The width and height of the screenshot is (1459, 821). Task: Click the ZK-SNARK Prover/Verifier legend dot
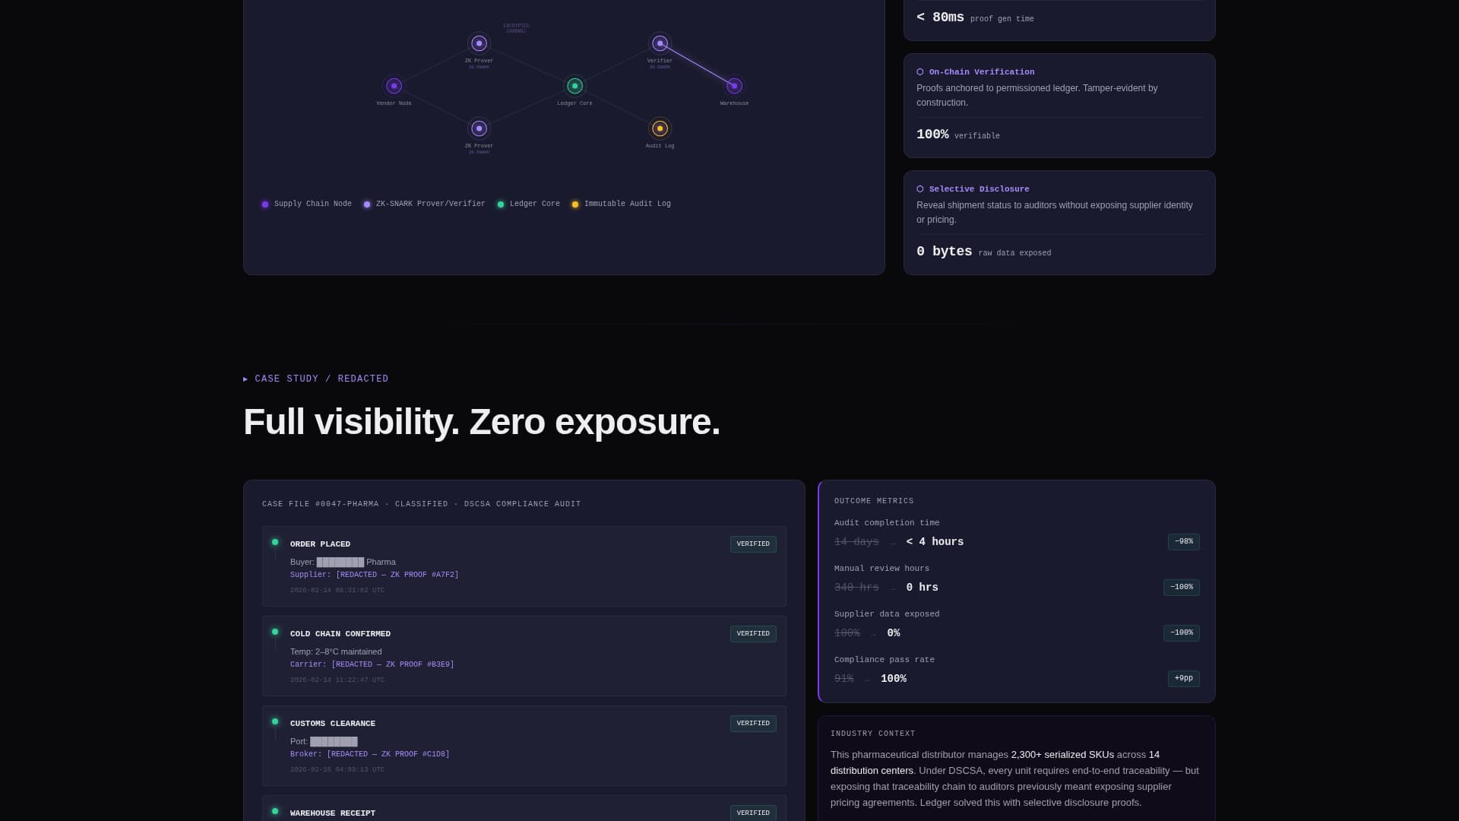tap(367, 204)
